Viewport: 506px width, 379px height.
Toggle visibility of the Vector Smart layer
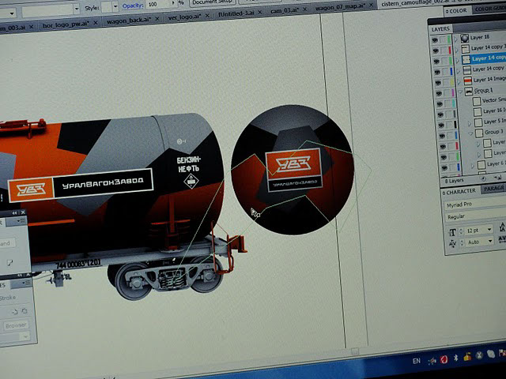click(440, 103)
